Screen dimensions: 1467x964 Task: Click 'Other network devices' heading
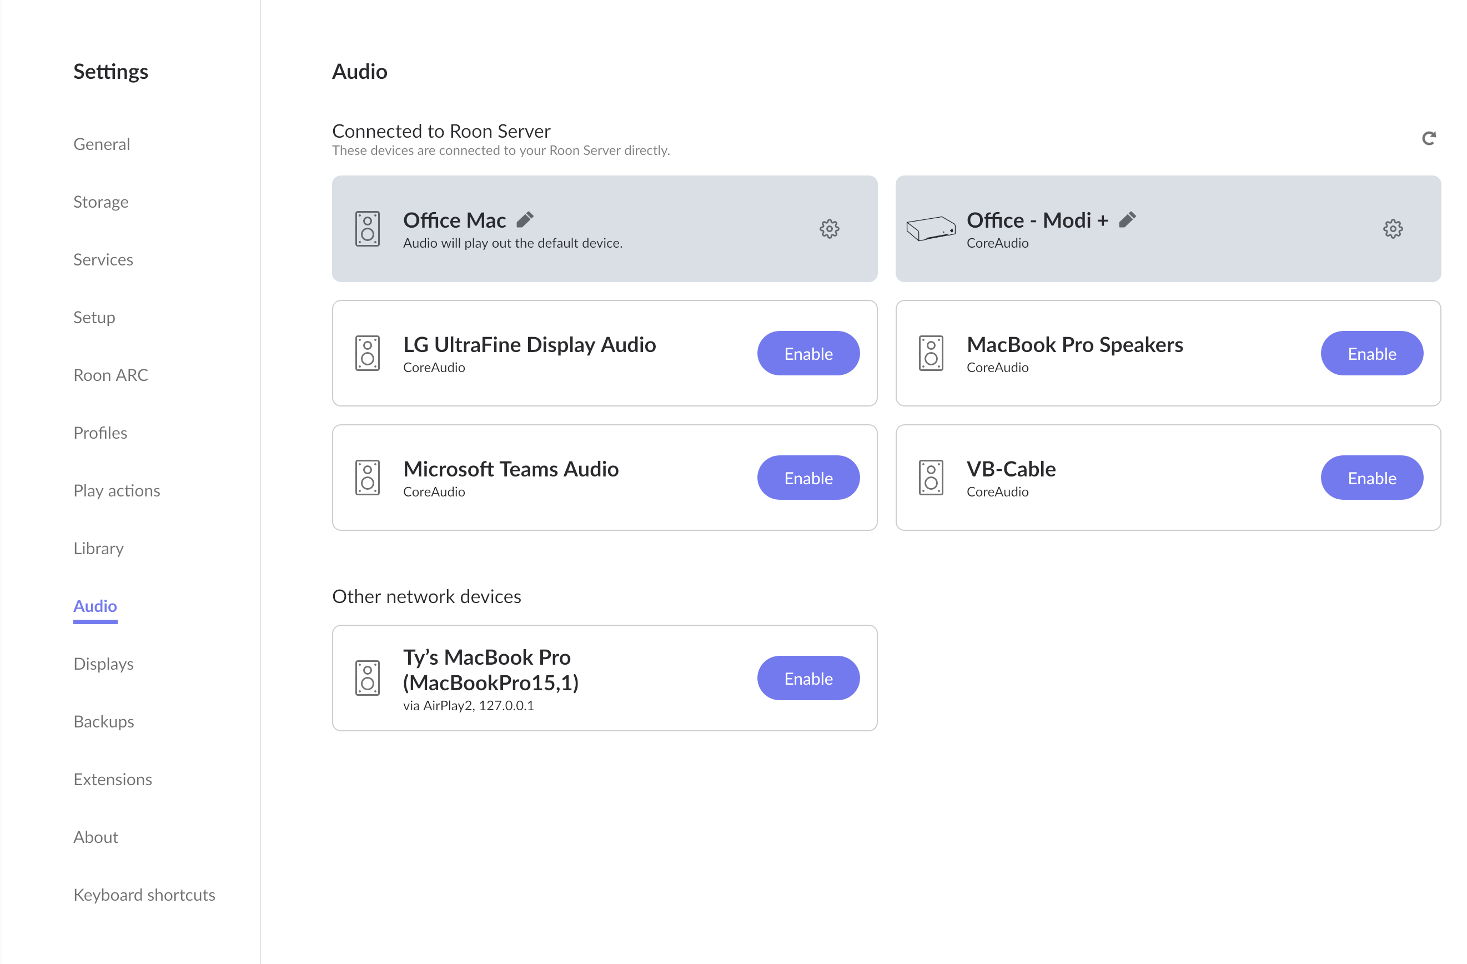(426, 596)
